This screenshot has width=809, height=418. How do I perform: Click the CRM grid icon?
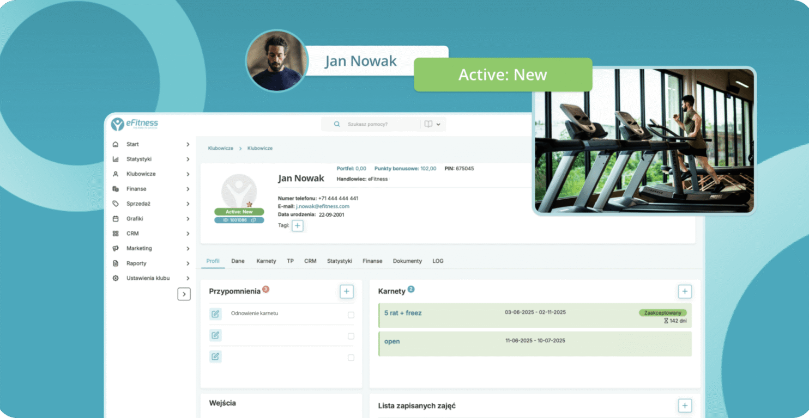pos(115,233)
